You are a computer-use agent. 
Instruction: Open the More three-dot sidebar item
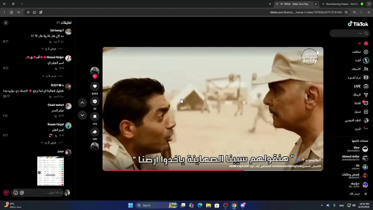point(366,129)
